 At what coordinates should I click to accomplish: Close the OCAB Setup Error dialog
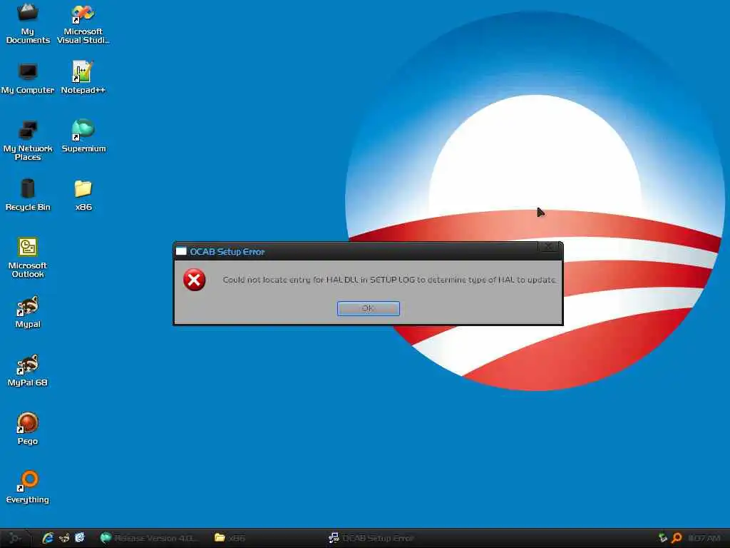click(x=548, y=247)
